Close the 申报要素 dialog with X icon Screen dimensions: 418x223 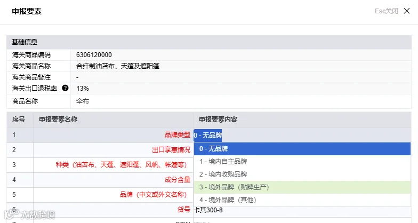point(406,11)
